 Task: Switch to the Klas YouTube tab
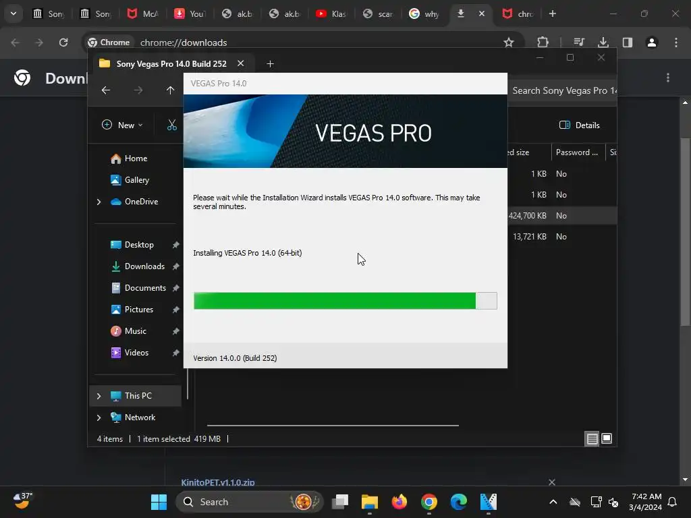tap(331, 13)
